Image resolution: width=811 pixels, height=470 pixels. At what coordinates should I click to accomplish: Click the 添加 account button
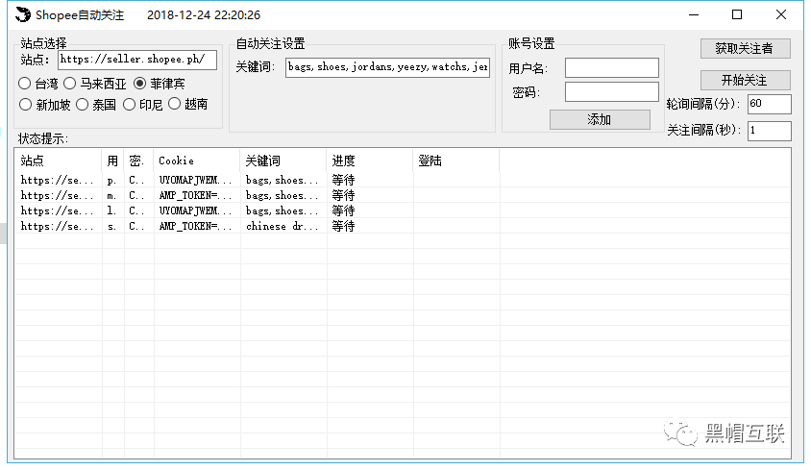click(x=600, y=119)
